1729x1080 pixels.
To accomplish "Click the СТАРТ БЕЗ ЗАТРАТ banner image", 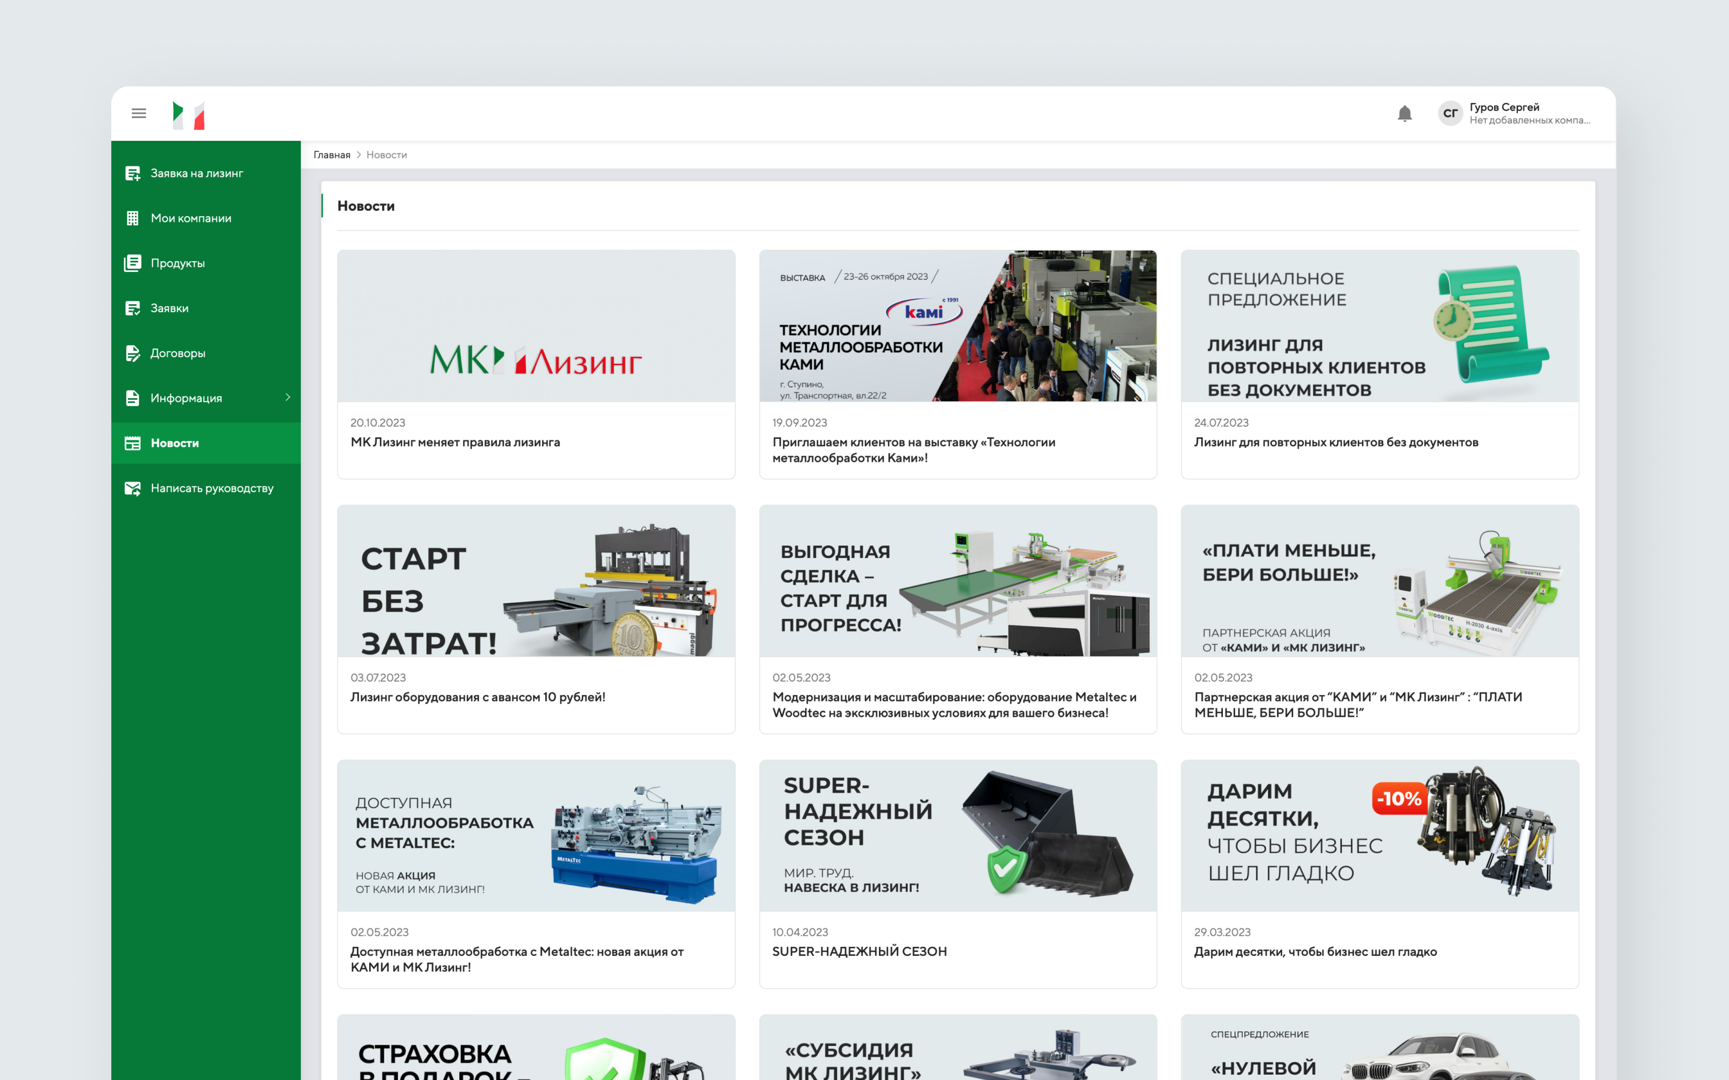I will click(x=536, y=580).
